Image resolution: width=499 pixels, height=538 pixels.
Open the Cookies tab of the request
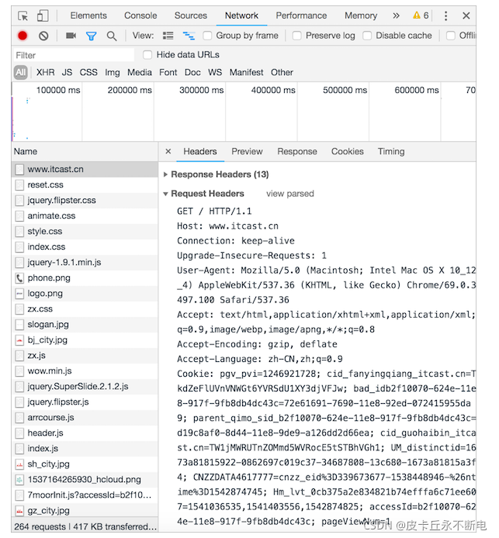coord(347,152)
